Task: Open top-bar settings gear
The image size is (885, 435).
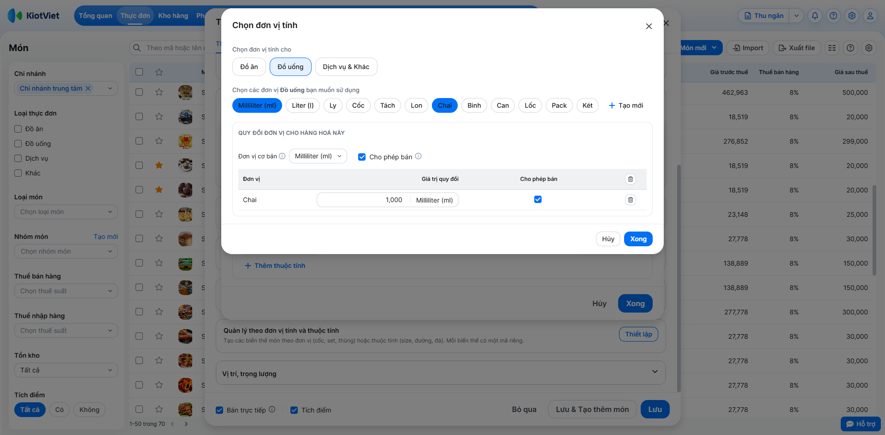Action: [x=851, y=16]
